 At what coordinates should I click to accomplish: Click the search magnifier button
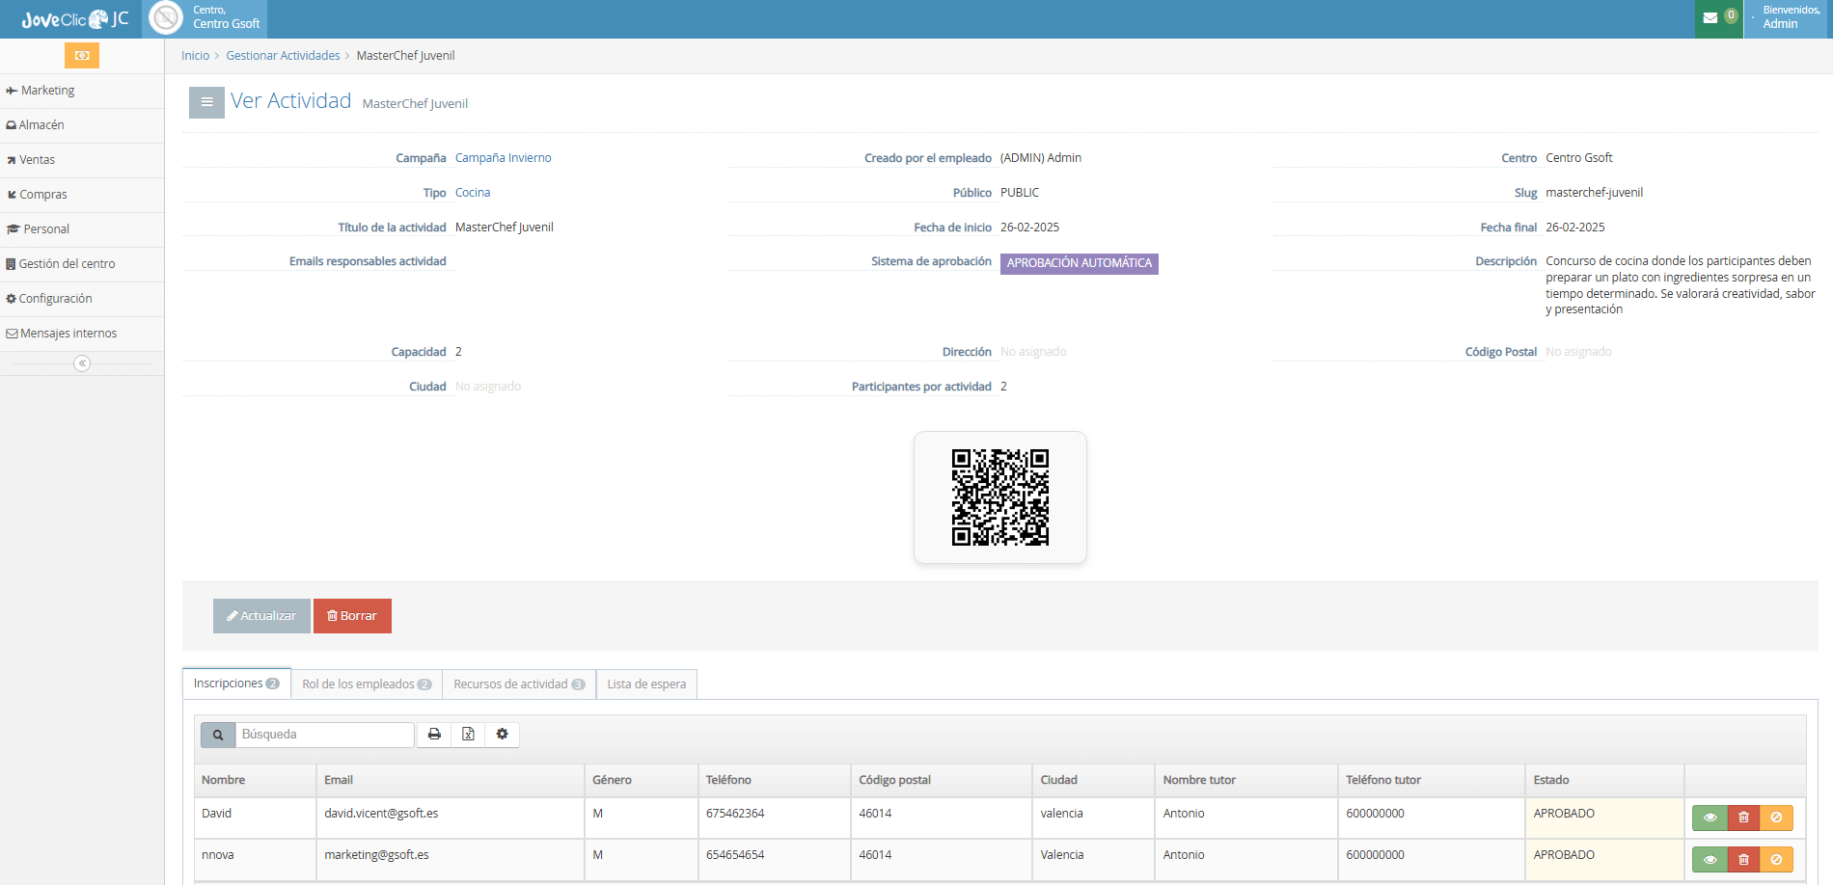coord(218,735)
